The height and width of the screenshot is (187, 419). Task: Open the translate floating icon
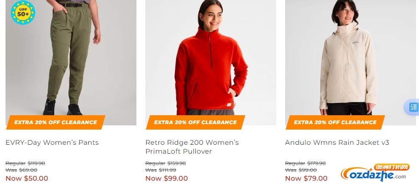(412, 107)
